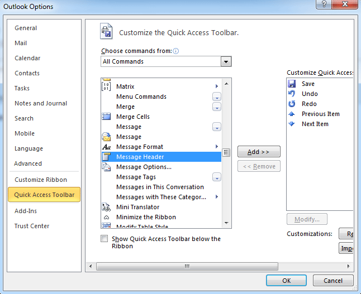
Task: Click the Message Options icon
Action: 106,167
